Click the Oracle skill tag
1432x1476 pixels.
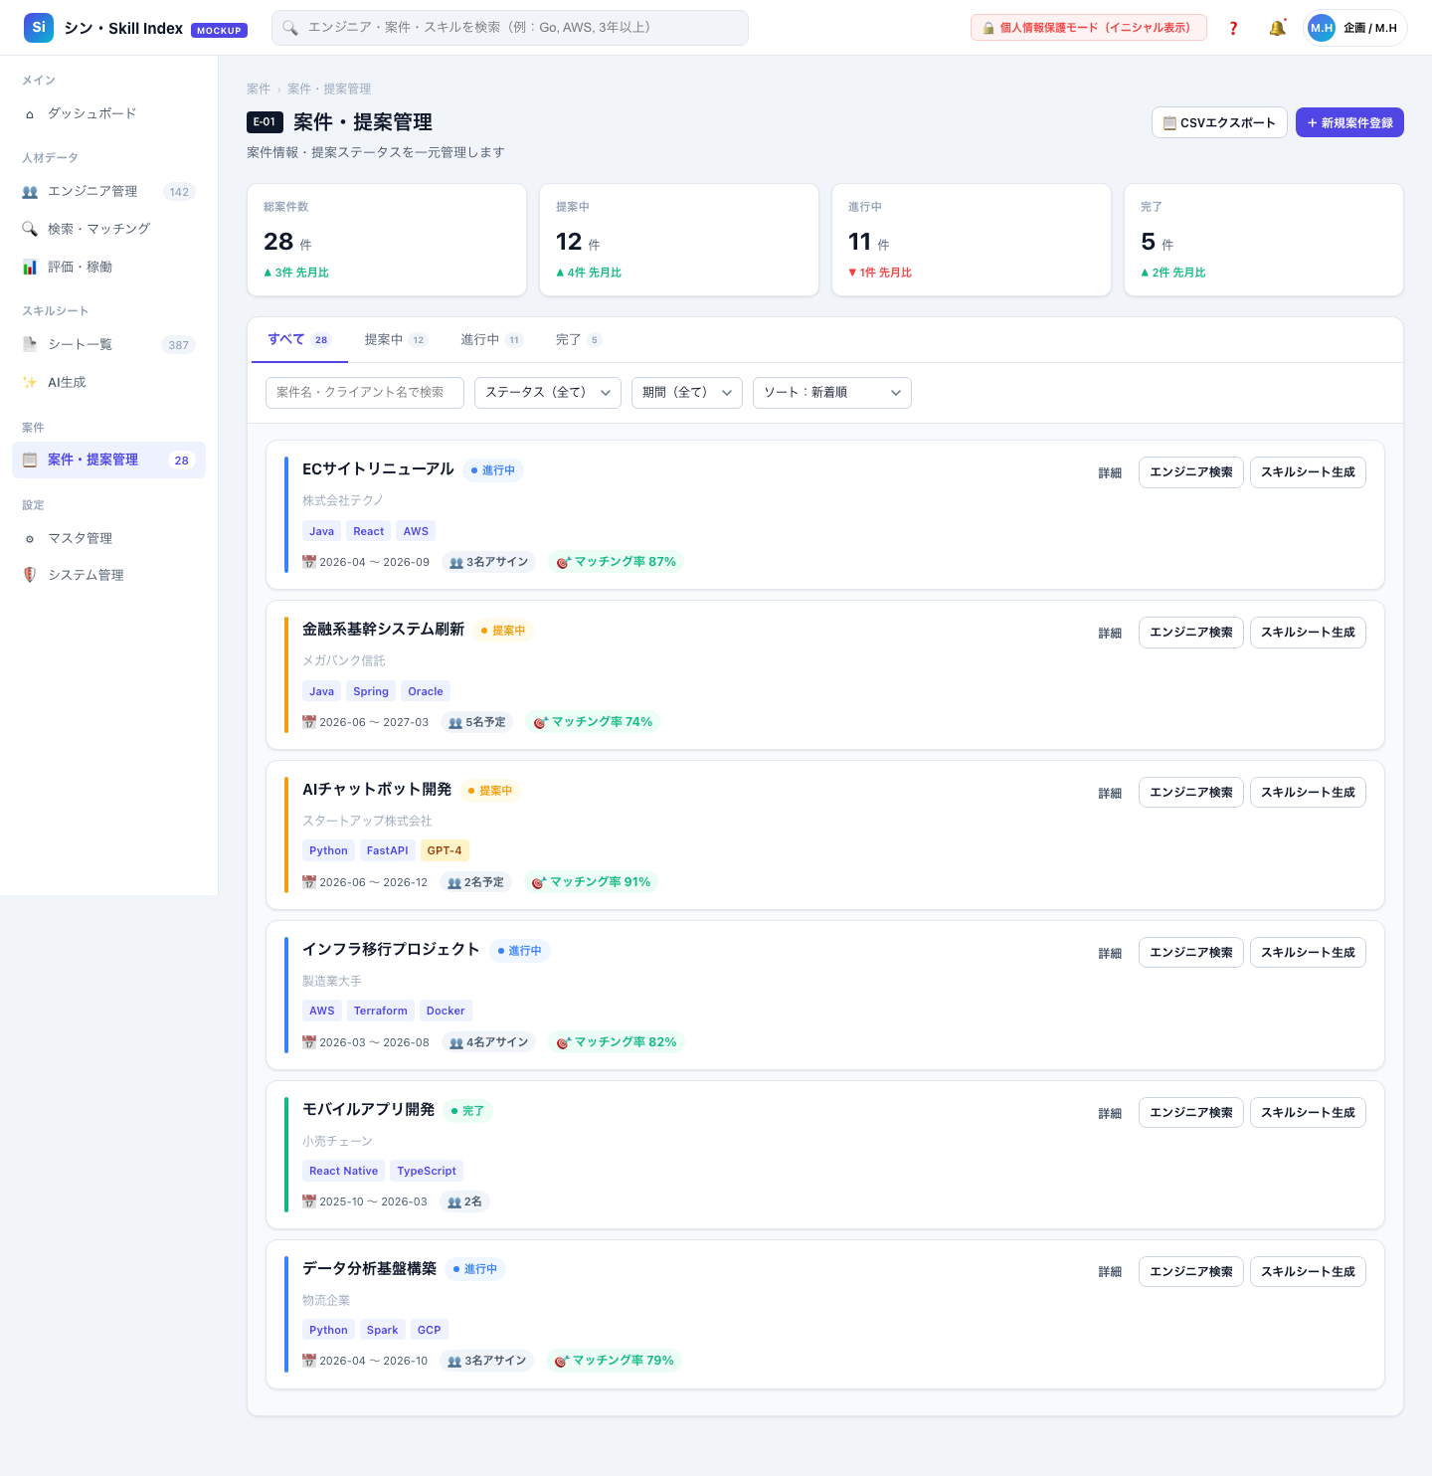pos(426,691)
